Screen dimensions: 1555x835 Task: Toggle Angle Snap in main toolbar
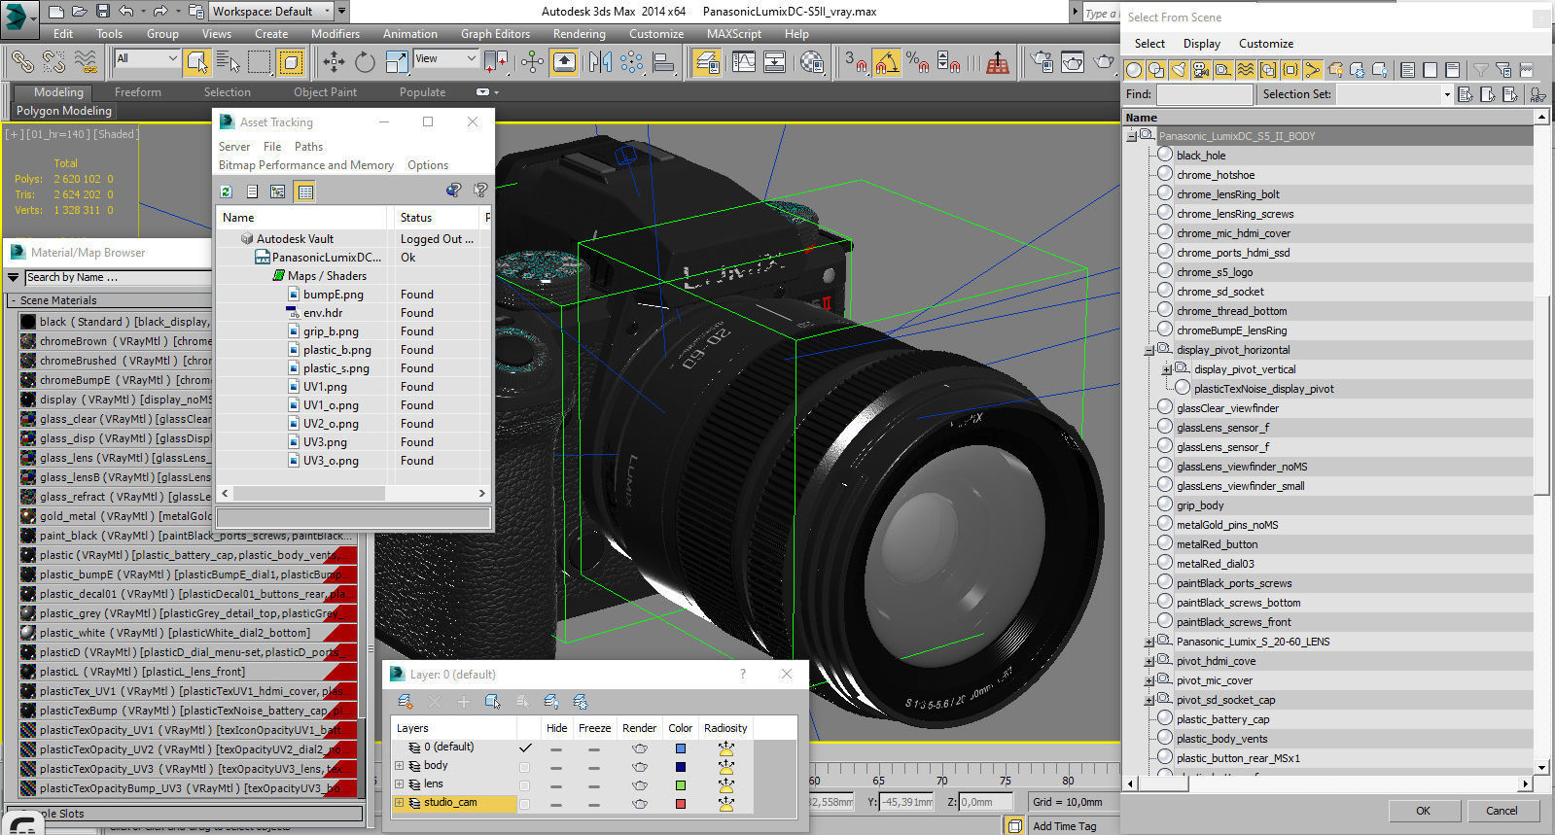(x=886, y=62)
